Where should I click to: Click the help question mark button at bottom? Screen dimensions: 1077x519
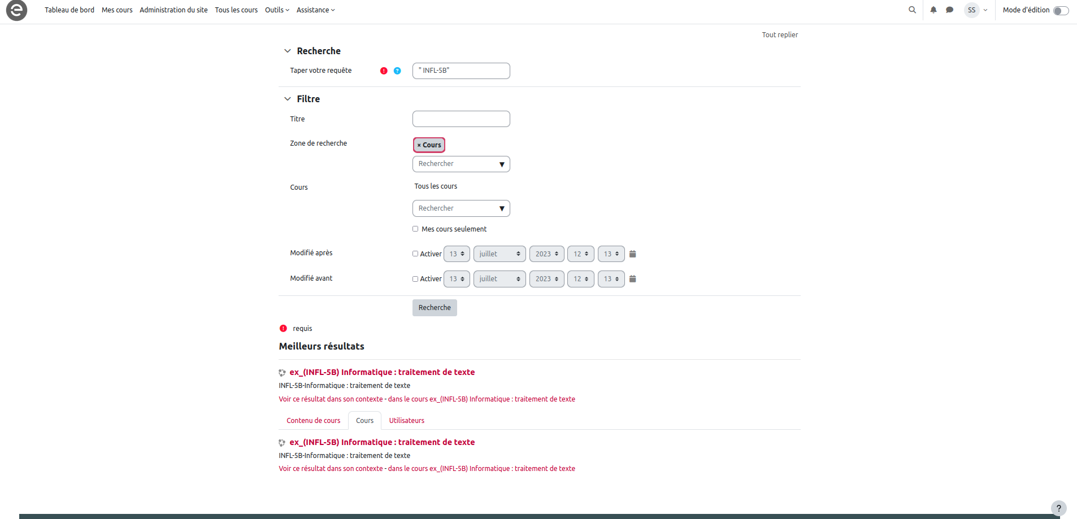point(1058,508)
